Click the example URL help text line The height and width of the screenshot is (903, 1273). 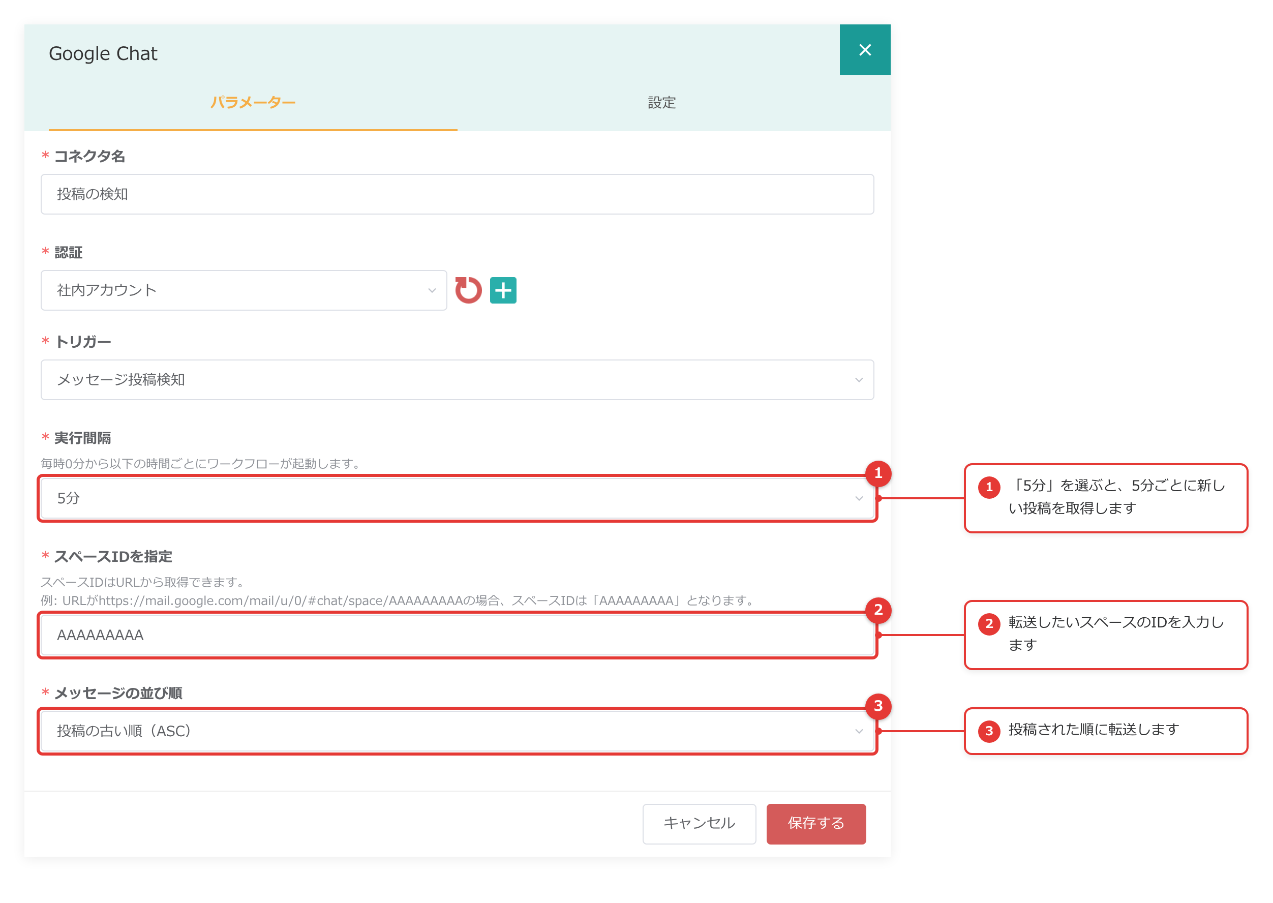pos(399,600)
